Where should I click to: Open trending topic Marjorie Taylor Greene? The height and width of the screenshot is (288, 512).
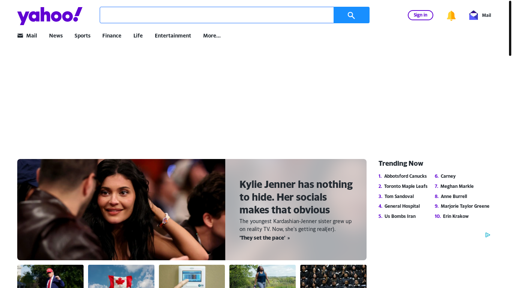point(465,206)
